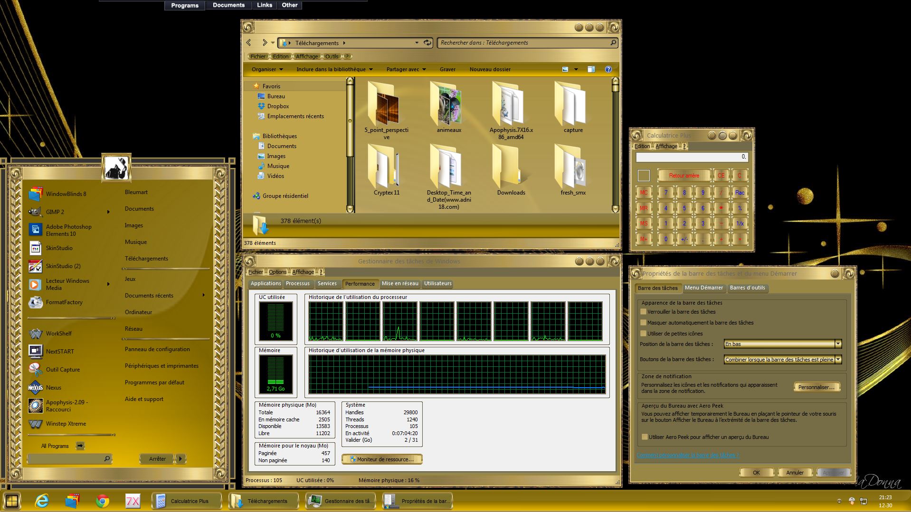
Task: Open the Nexus program icon
Action: coord(35,388)
